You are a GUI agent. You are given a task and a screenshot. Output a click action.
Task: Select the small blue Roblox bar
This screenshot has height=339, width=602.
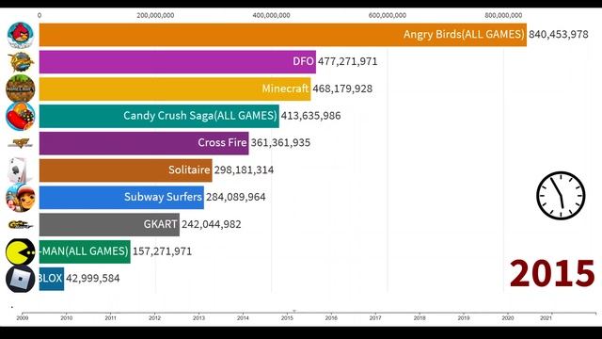pos(52,279)
